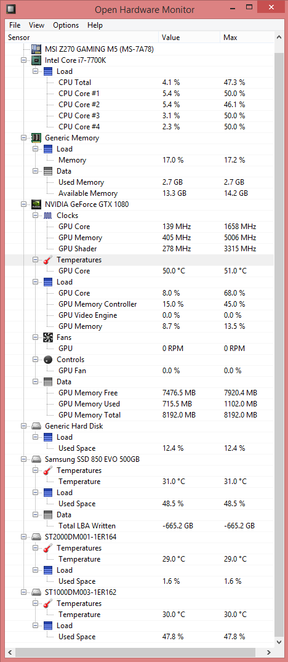Viewport: 288px width, 662px height.
Task: Collapse the ST2000DM001-1ER164 drive node
Action: tap(24, 537)
